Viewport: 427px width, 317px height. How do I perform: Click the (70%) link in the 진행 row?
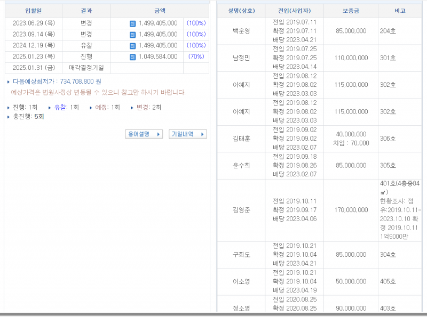pos(196,56)
